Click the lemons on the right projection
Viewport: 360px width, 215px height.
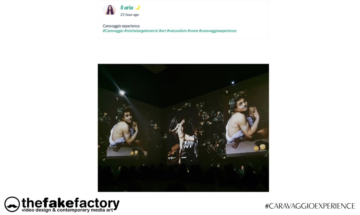click(260, 147)
